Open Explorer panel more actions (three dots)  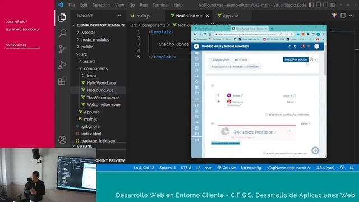[x=118, y=16]
